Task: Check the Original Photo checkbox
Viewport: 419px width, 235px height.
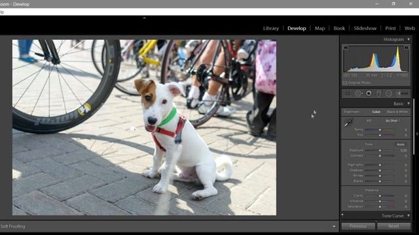Action: click(x=345, y=83)
